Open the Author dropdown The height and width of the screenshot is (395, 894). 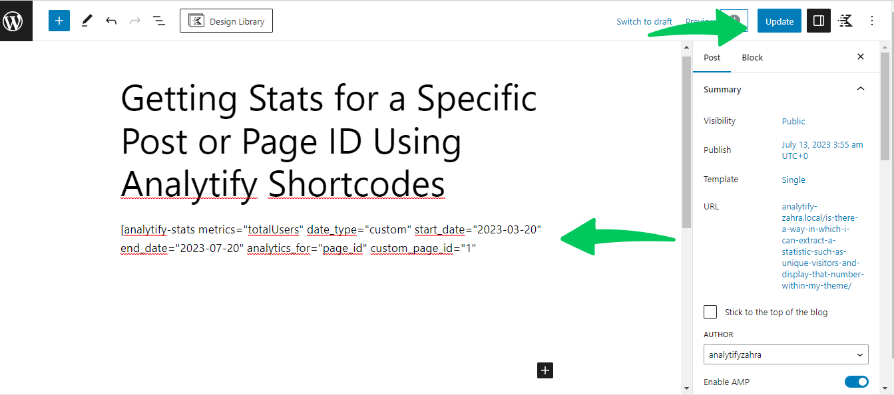pyautogui.click(x=785, y=354)
